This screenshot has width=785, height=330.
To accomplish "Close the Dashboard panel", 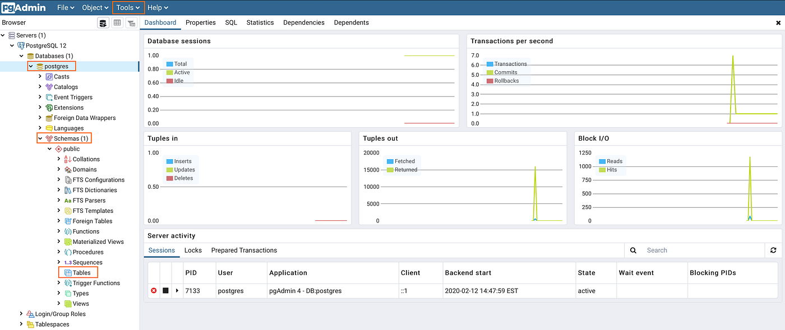I will [778, 22].
